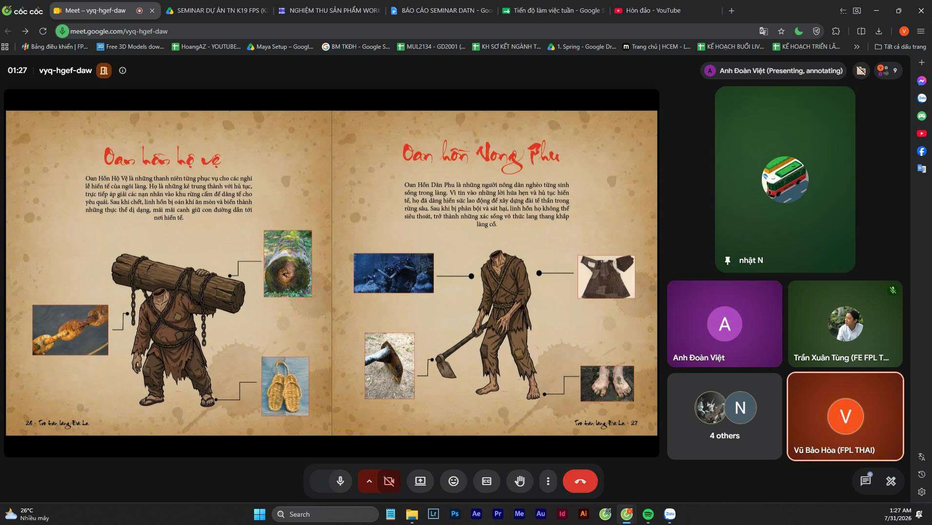The image size is (932, 525).
Task: Click the red leave call button
Action: point(580,481)
